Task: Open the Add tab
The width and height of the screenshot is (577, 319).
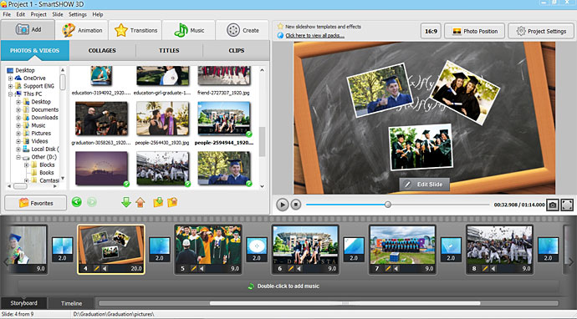Action: [x=28, y=30]
